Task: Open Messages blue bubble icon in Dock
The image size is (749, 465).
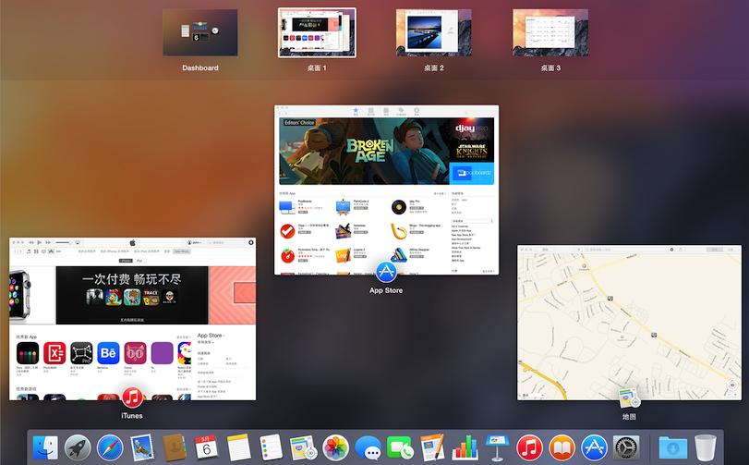Action: [368, 447]
